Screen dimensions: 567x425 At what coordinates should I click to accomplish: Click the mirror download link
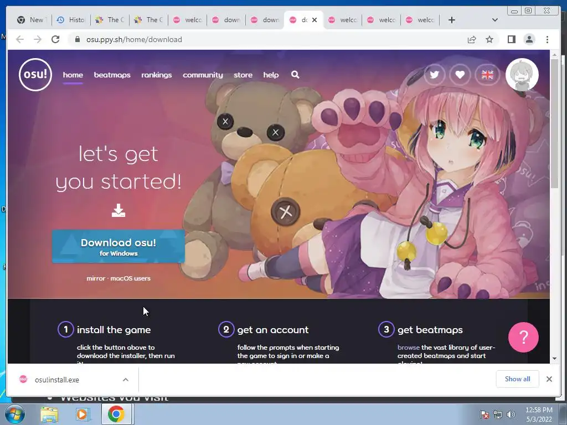[x=96, y=278]
